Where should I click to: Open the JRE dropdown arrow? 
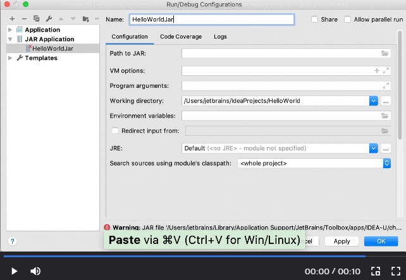pyautogui.click(x=373, y=149)
